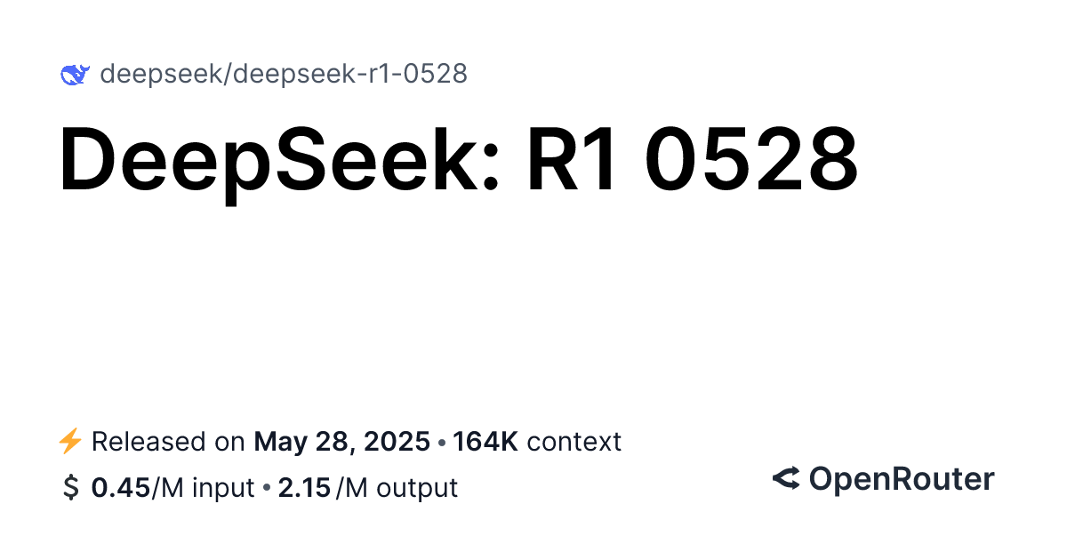Select the OpenRouter brand name text

pyautogui.click(x=901, y=480)
